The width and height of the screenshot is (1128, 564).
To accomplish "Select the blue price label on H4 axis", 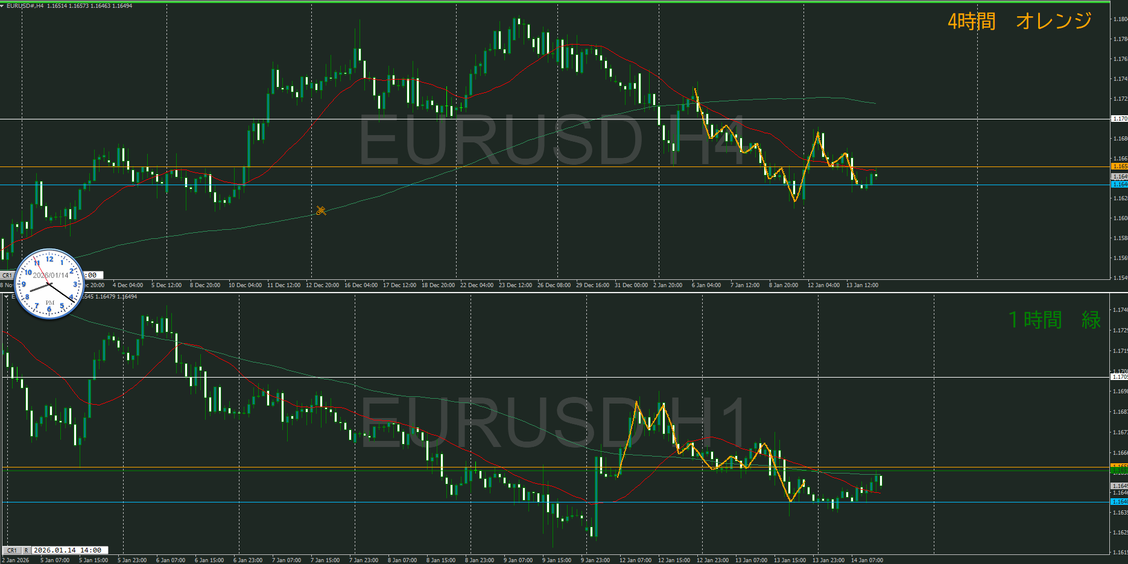I will pyautogui.click(x=1119, y=185).
